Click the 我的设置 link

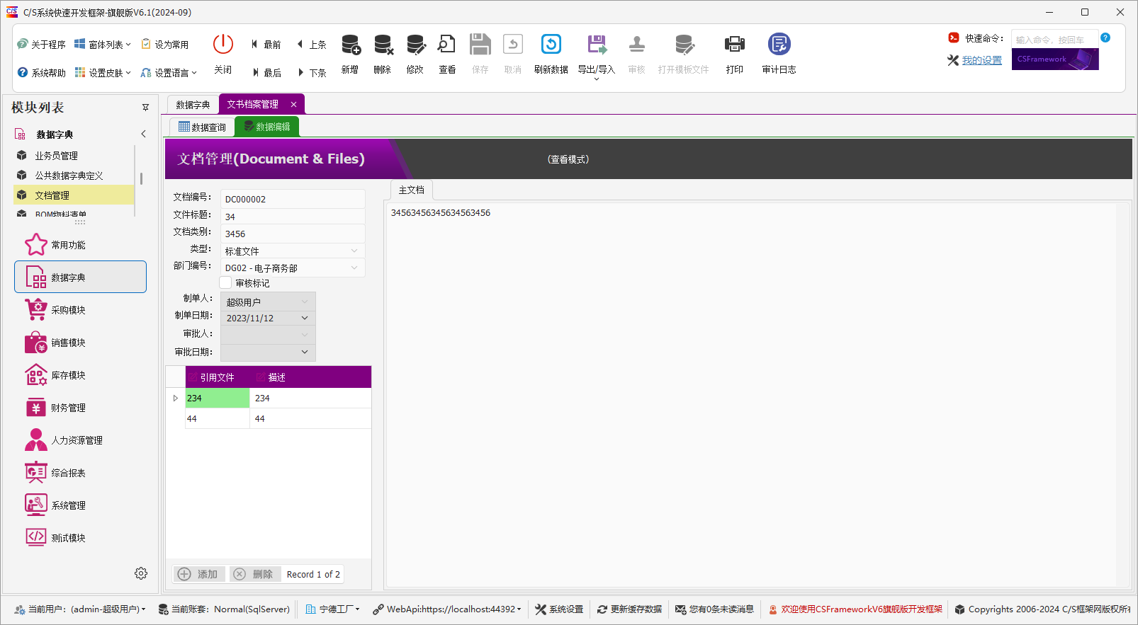click(x=982, y=60)
